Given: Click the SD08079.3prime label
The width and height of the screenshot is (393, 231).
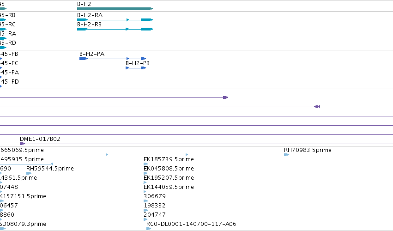Looking at the screenshot, I should 23,224.
